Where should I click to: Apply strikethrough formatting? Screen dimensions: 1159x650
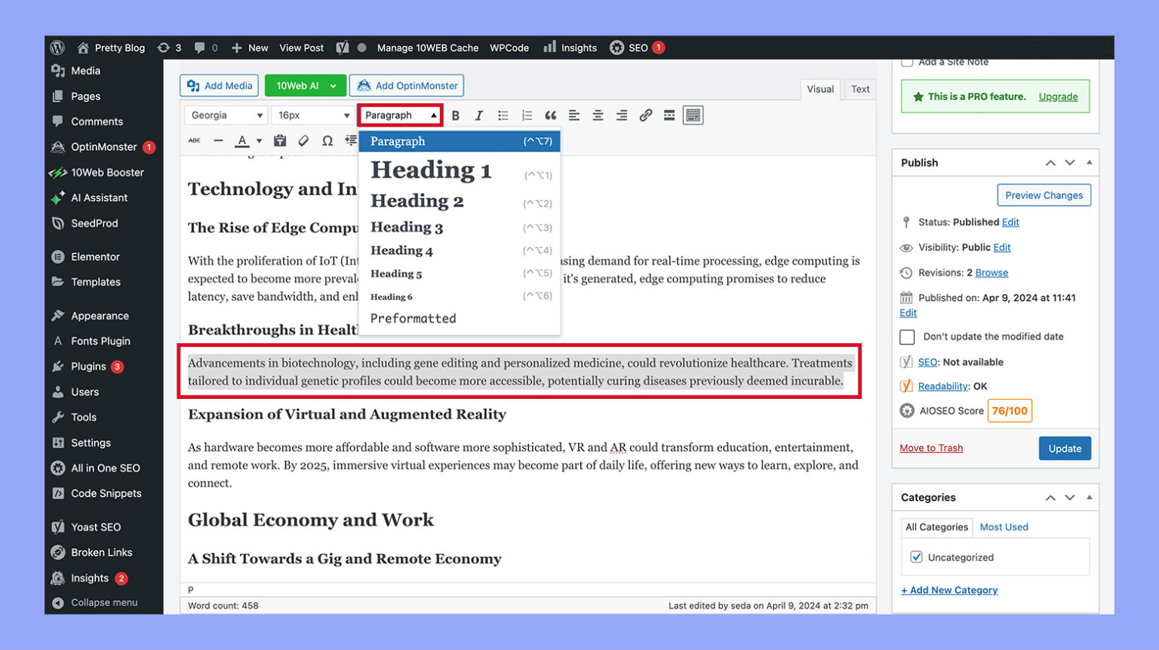point(194,140)
